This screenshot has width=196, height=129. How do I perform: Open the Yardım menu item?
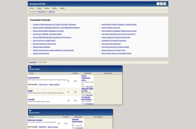point(54,8)
